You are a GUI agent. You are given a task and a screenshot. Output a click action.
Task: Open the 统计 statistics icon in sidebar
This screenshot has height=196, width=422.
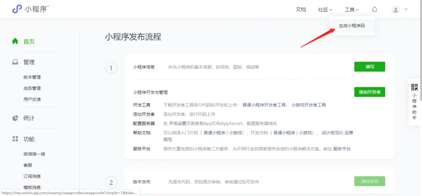[x=15, y=118]
